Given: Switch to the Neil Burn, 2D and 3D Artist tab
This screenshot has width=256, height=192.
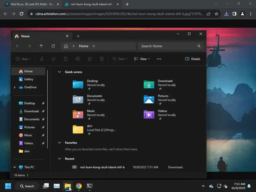Looking at the screenshot, I should coord(32,4).
